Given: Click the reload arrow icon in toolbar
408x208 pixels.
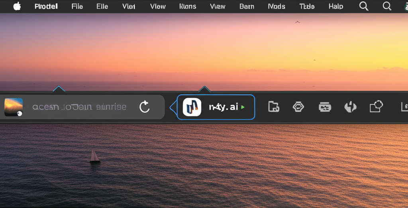Looking at the screenshot, I should click(145, 107).
